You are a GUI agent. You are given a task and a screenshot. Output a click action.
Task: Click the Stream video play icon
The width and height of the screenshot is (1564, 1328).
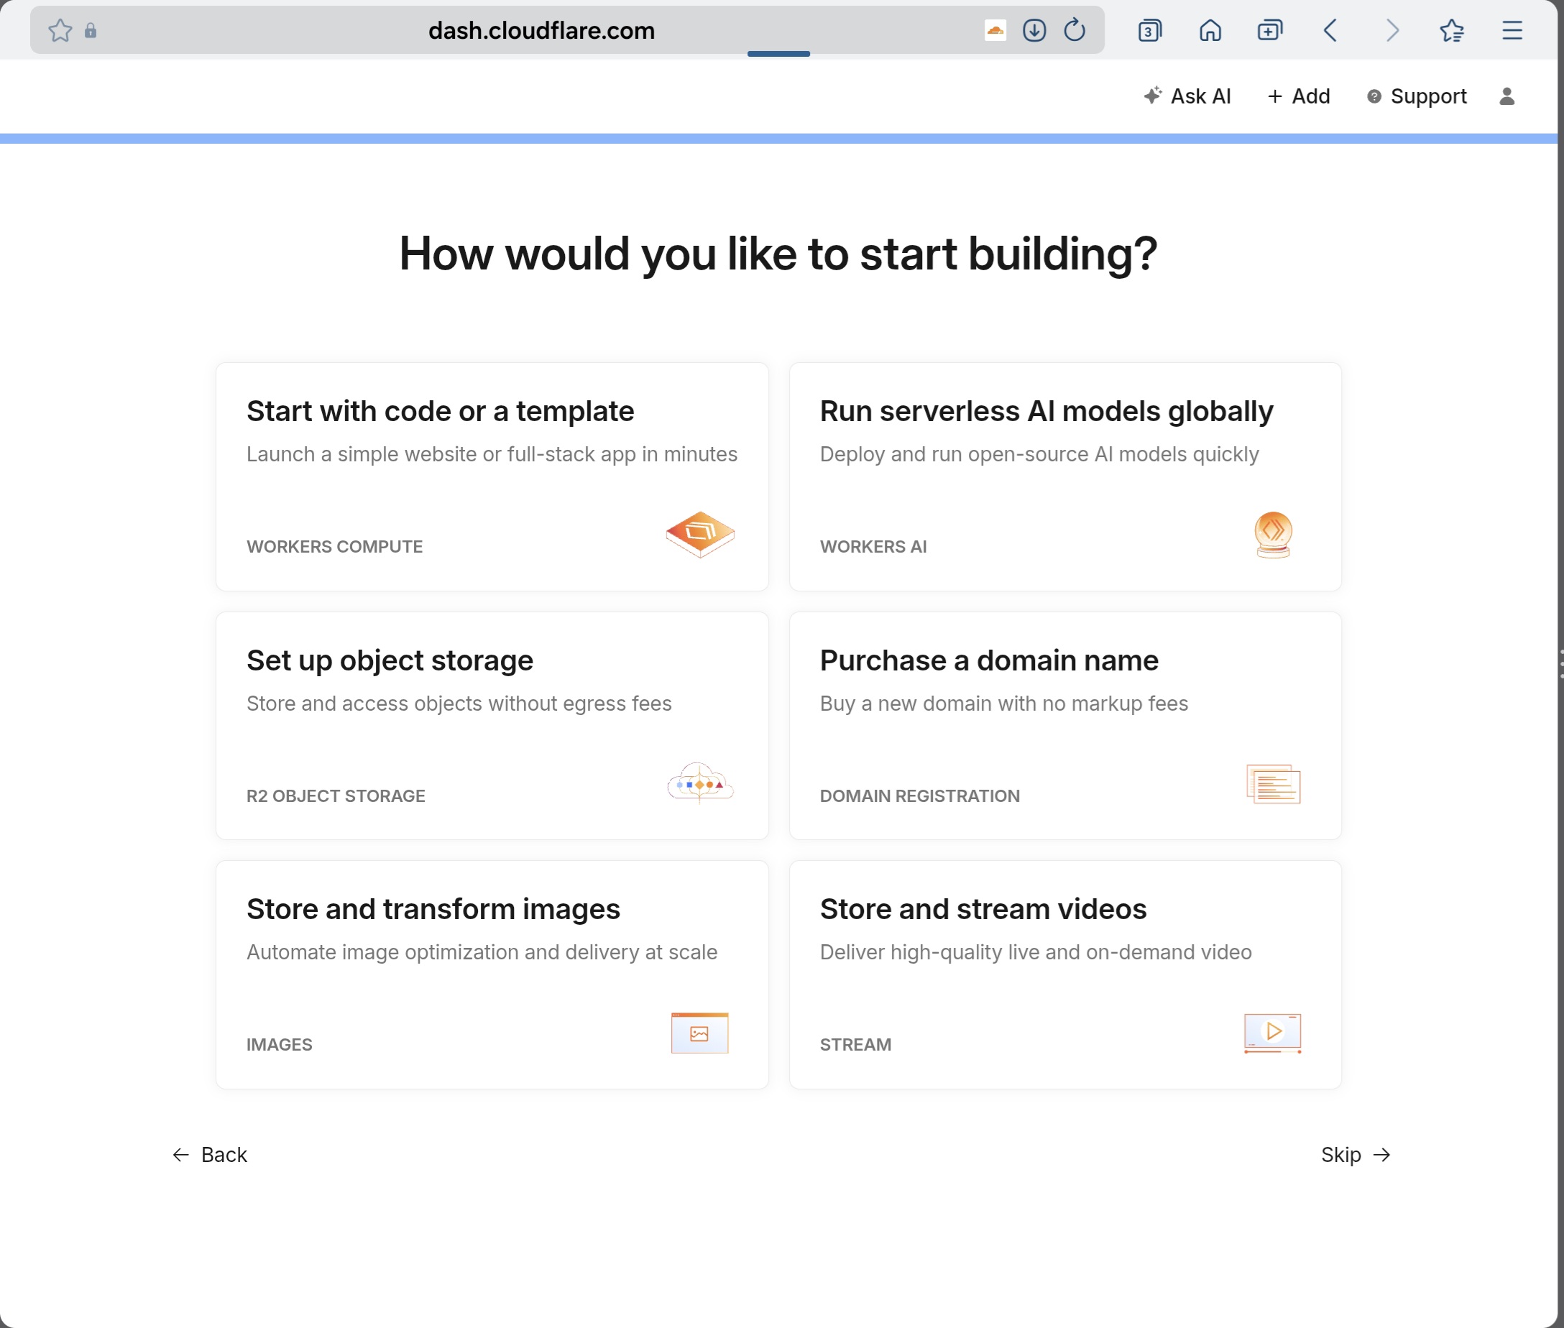coord(1273,1032)
